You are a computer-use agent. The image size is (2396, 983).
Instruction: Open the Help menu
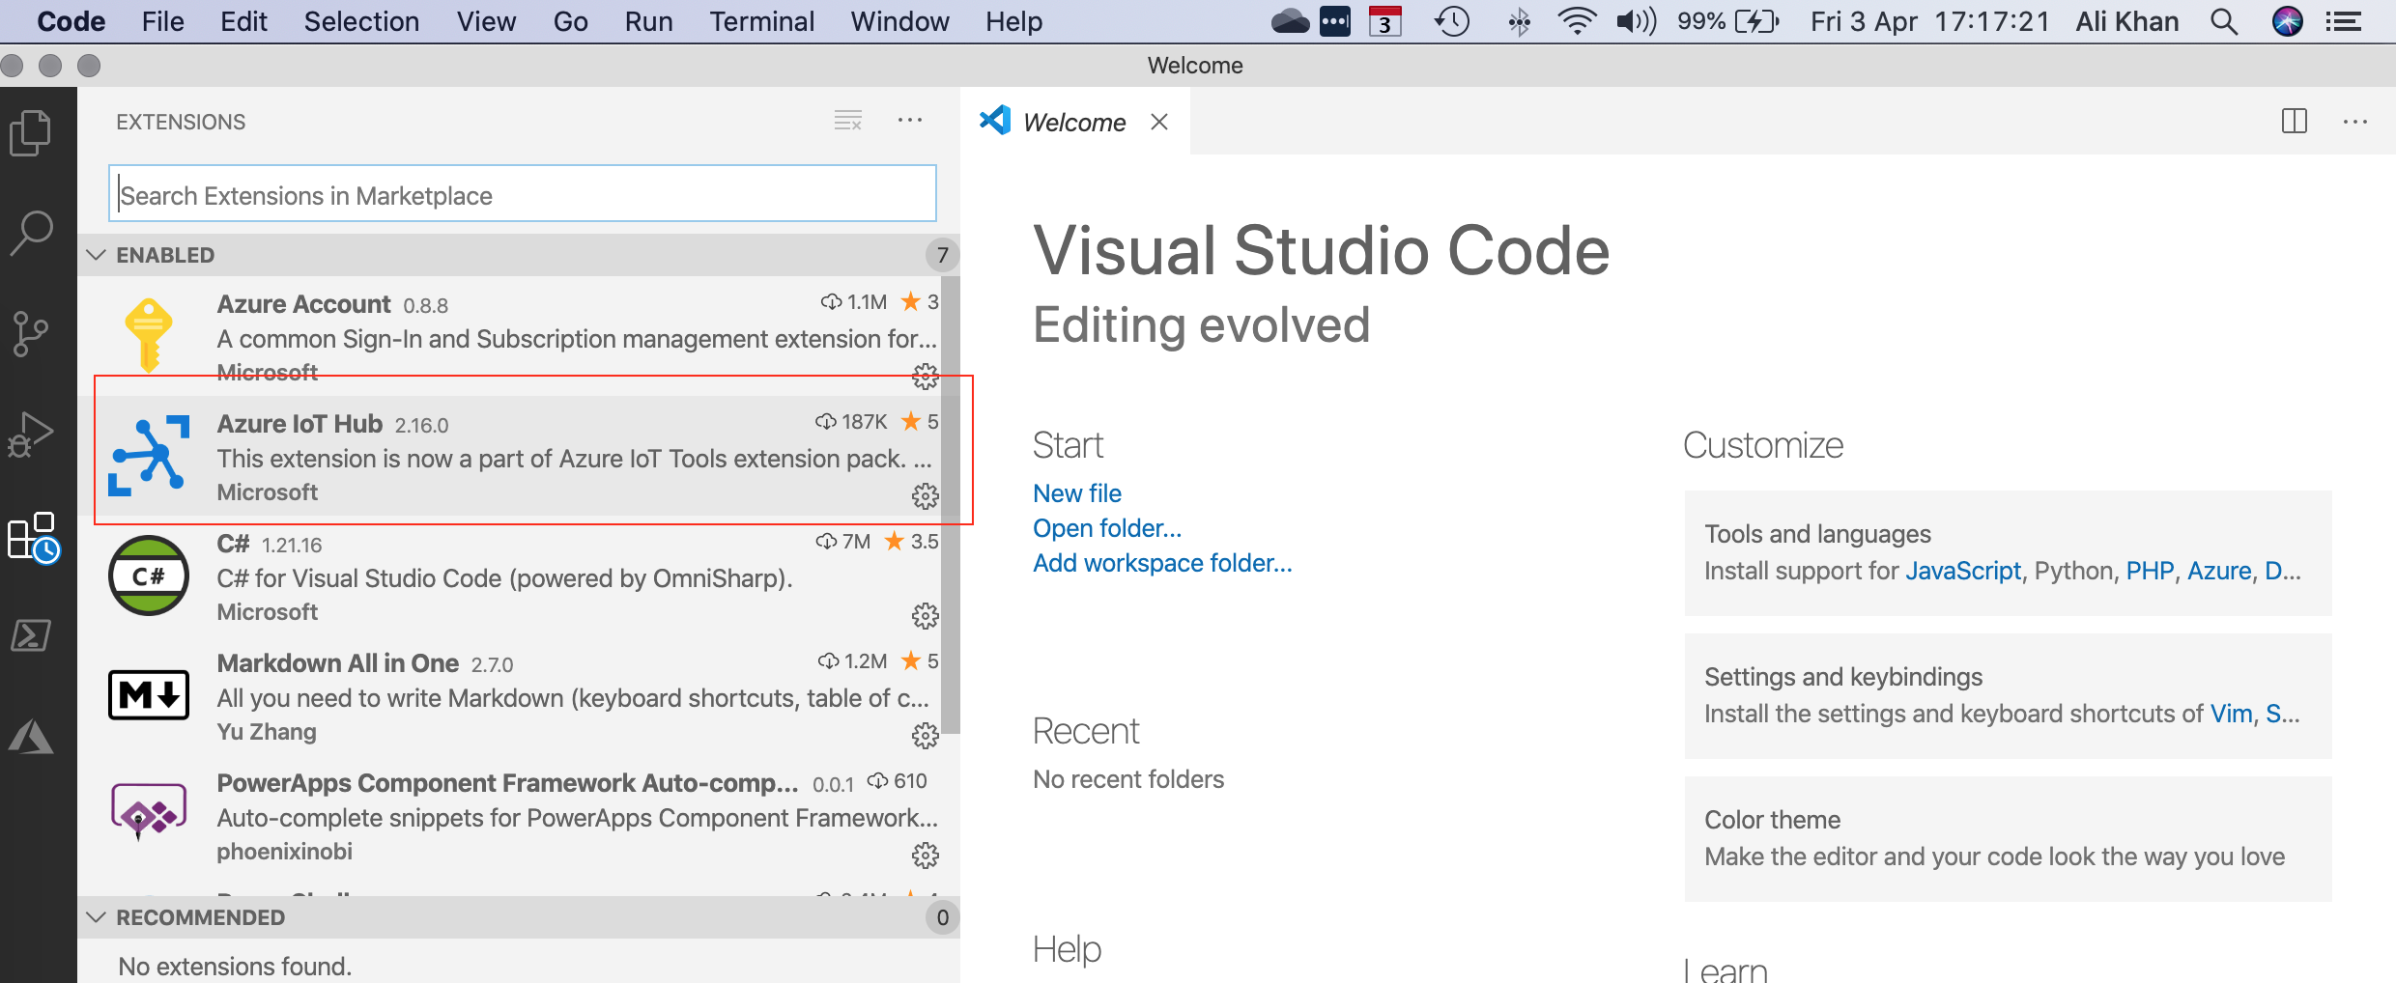pyautogui.click(x=1013, y=21)
